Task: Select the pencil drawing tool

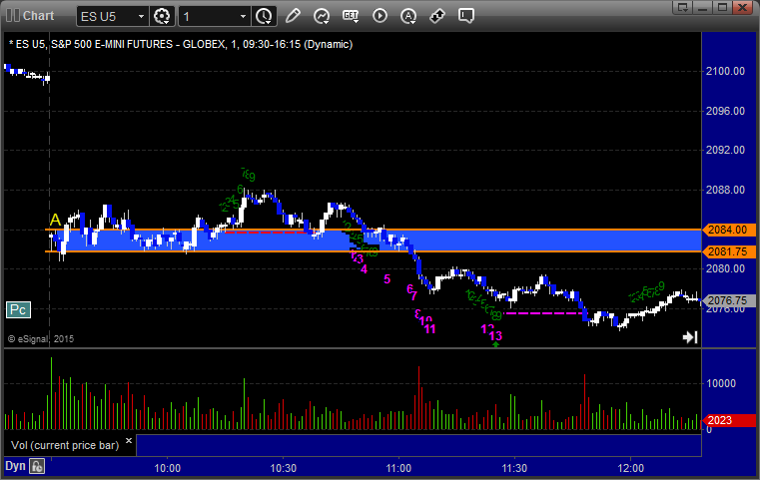Action: click(x=293, y=16)
